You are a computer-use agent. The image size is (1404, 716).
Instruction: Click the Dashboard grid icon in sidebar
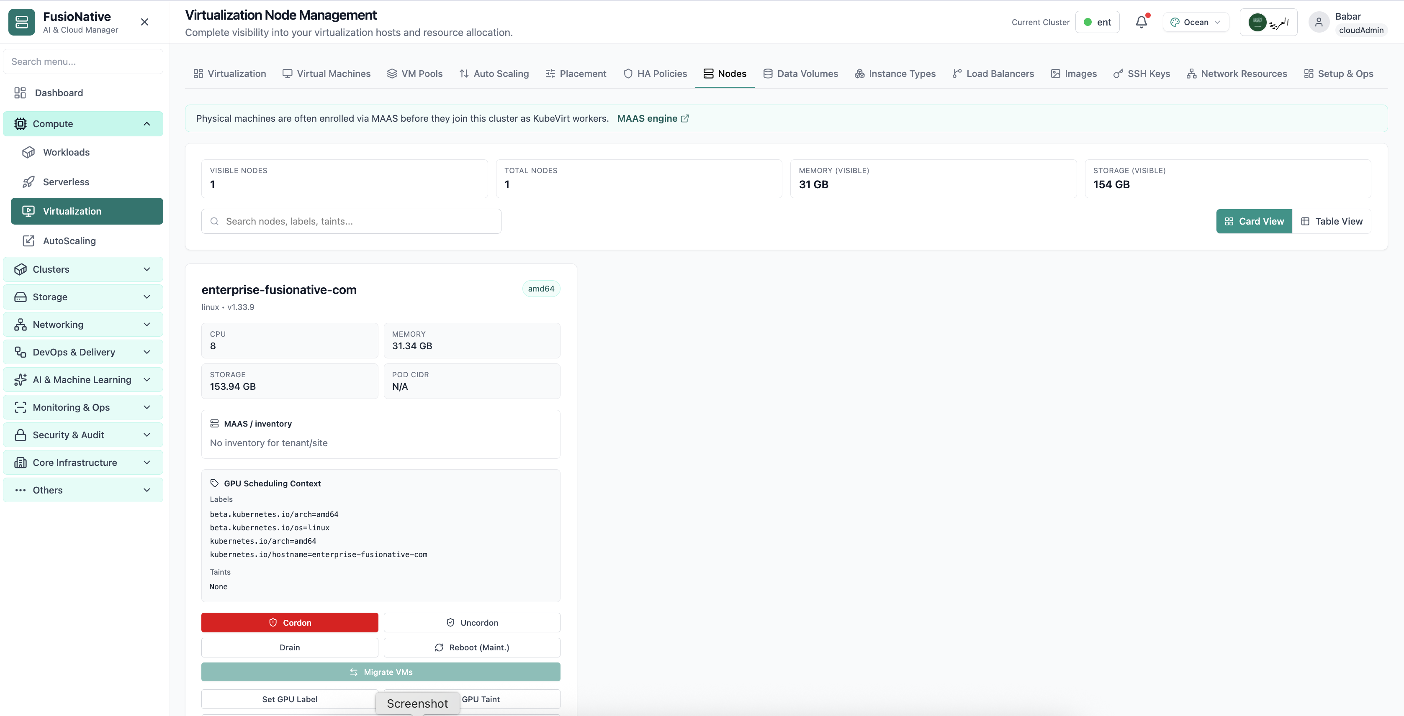point(20,92)
